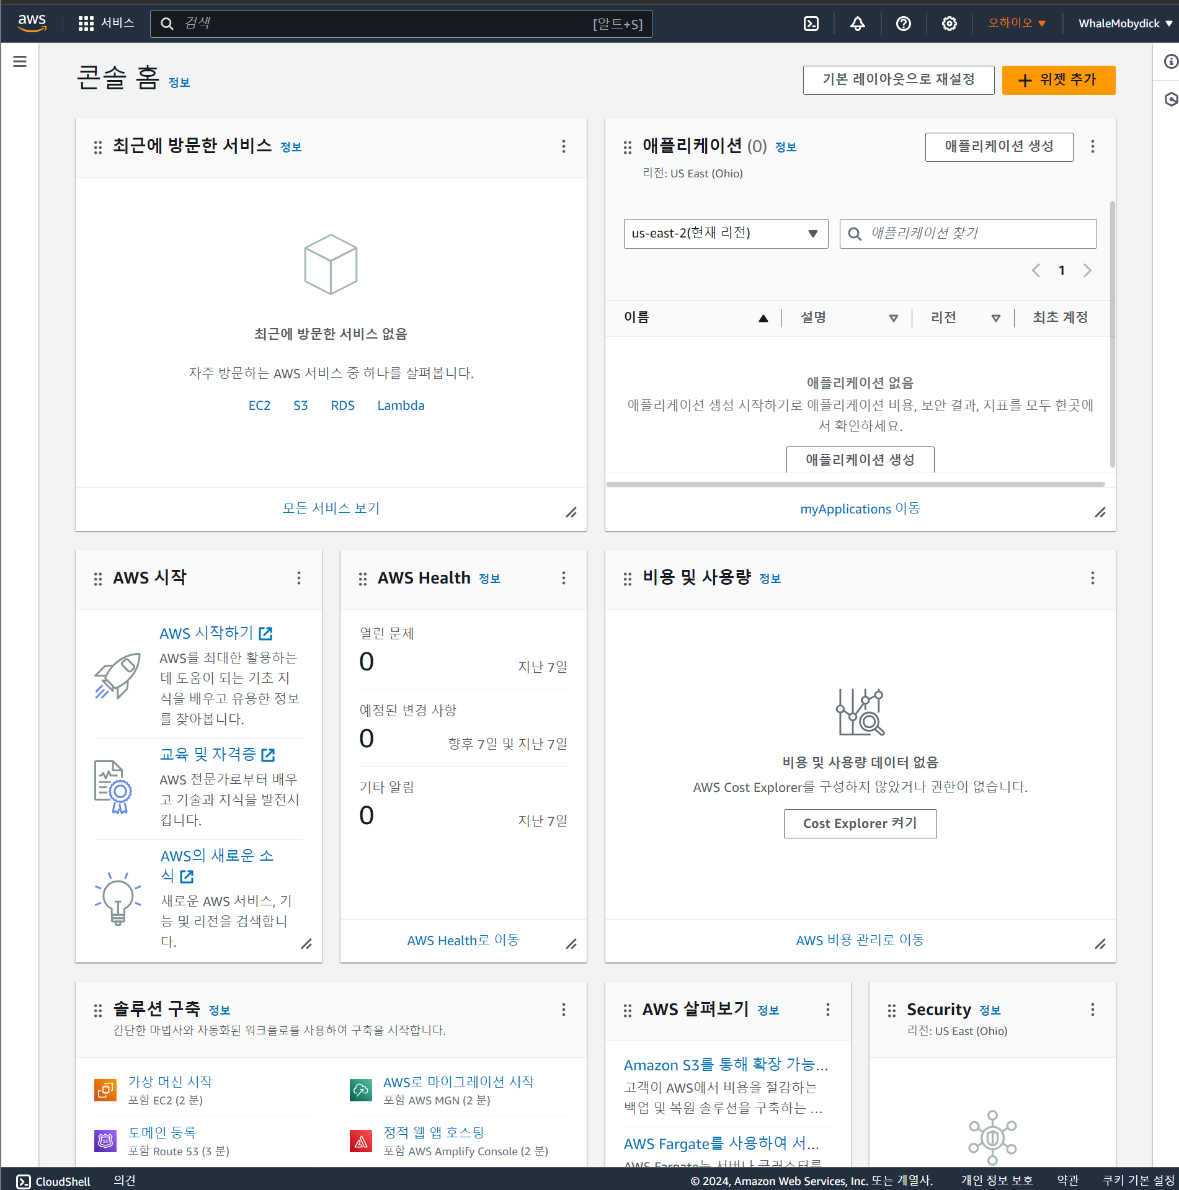This screenshot has width=1179, height=1190.
Task: Click drag handle of AWS Health widget
Action: pos(363,579)
